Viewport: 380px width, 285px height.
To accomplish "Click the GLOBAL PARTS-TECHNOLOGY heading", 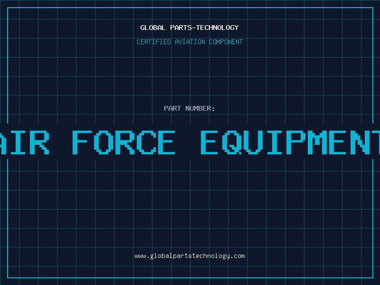I will [x=190, y=28].
